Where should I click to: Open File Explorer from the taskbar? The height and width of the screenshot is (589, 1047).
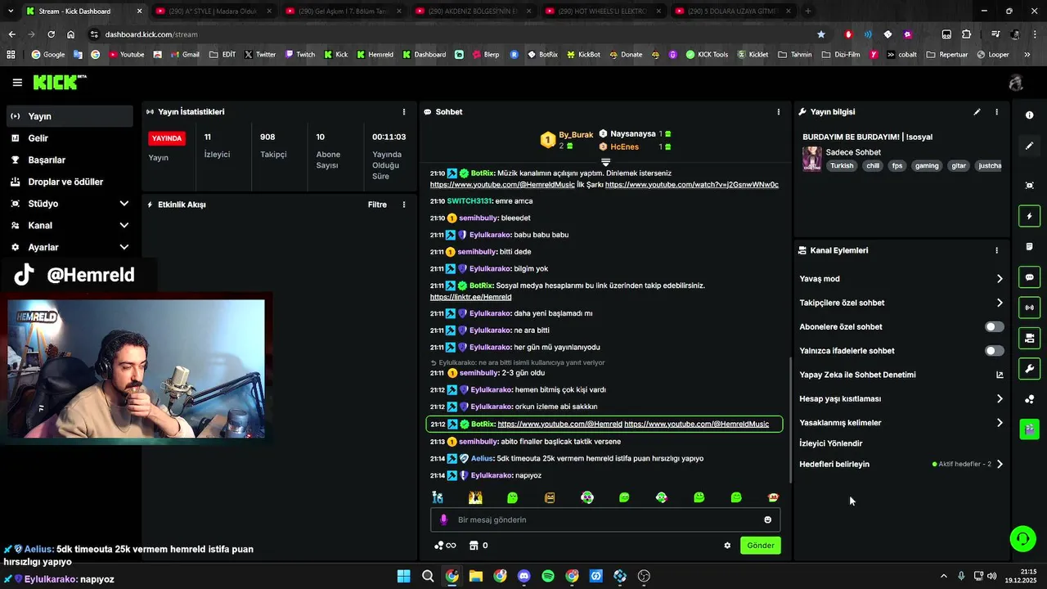[x=476, y=576]
